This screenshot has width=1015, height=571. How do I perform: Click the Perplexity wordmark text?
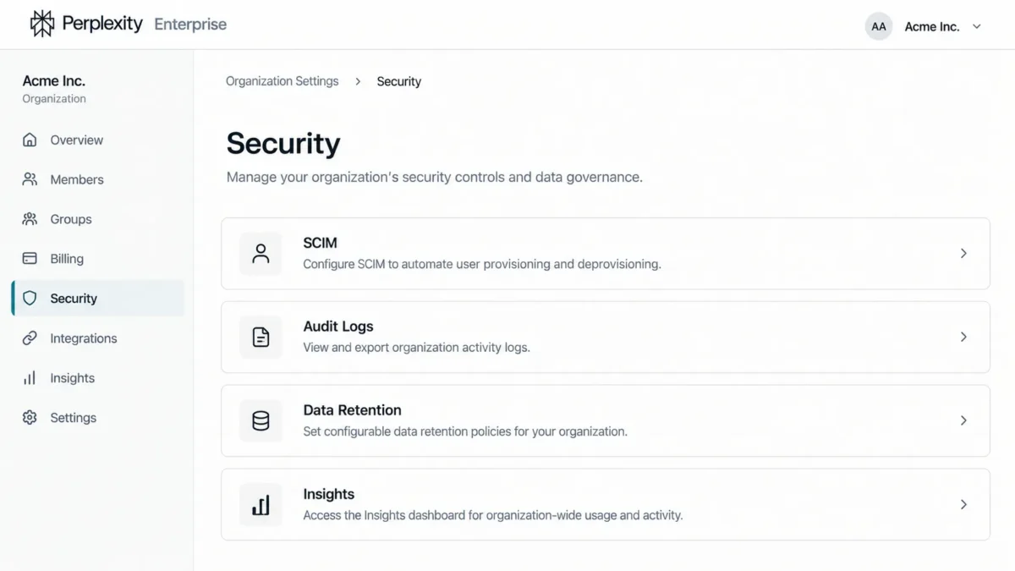tap(102, 24)
